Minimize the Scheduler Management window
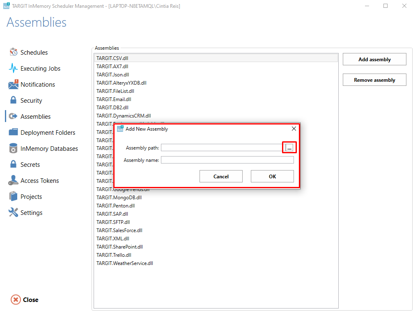 tap(367, 6)
